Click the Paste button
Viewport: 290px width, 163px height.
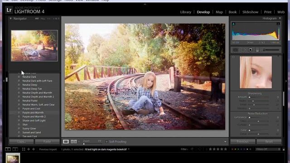(47, 142)
